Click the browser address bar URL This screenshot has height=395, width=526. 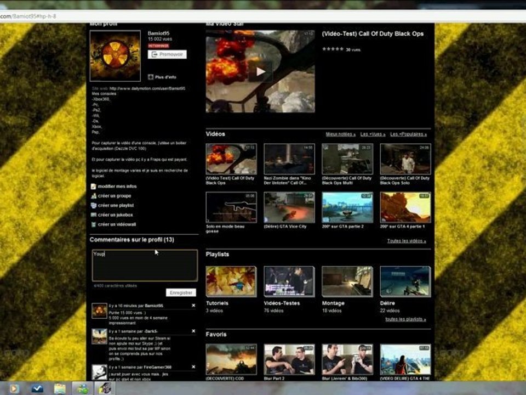(28, 16)
